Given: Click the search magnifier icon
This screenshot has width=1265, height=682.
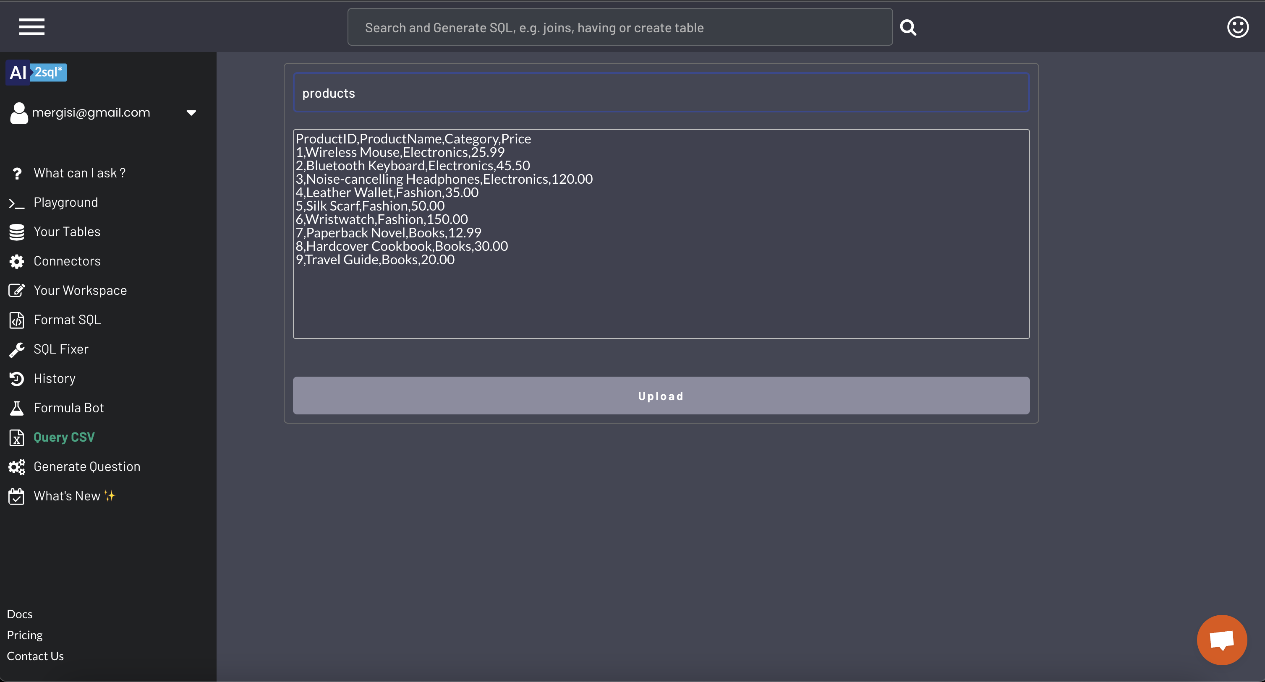Looking at the screenshot, I should click(x=908, y=28).
